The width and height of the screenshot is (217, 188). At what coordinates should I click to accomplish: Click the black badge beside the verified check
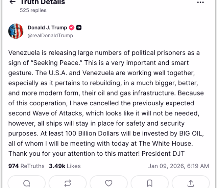[79, 28]
